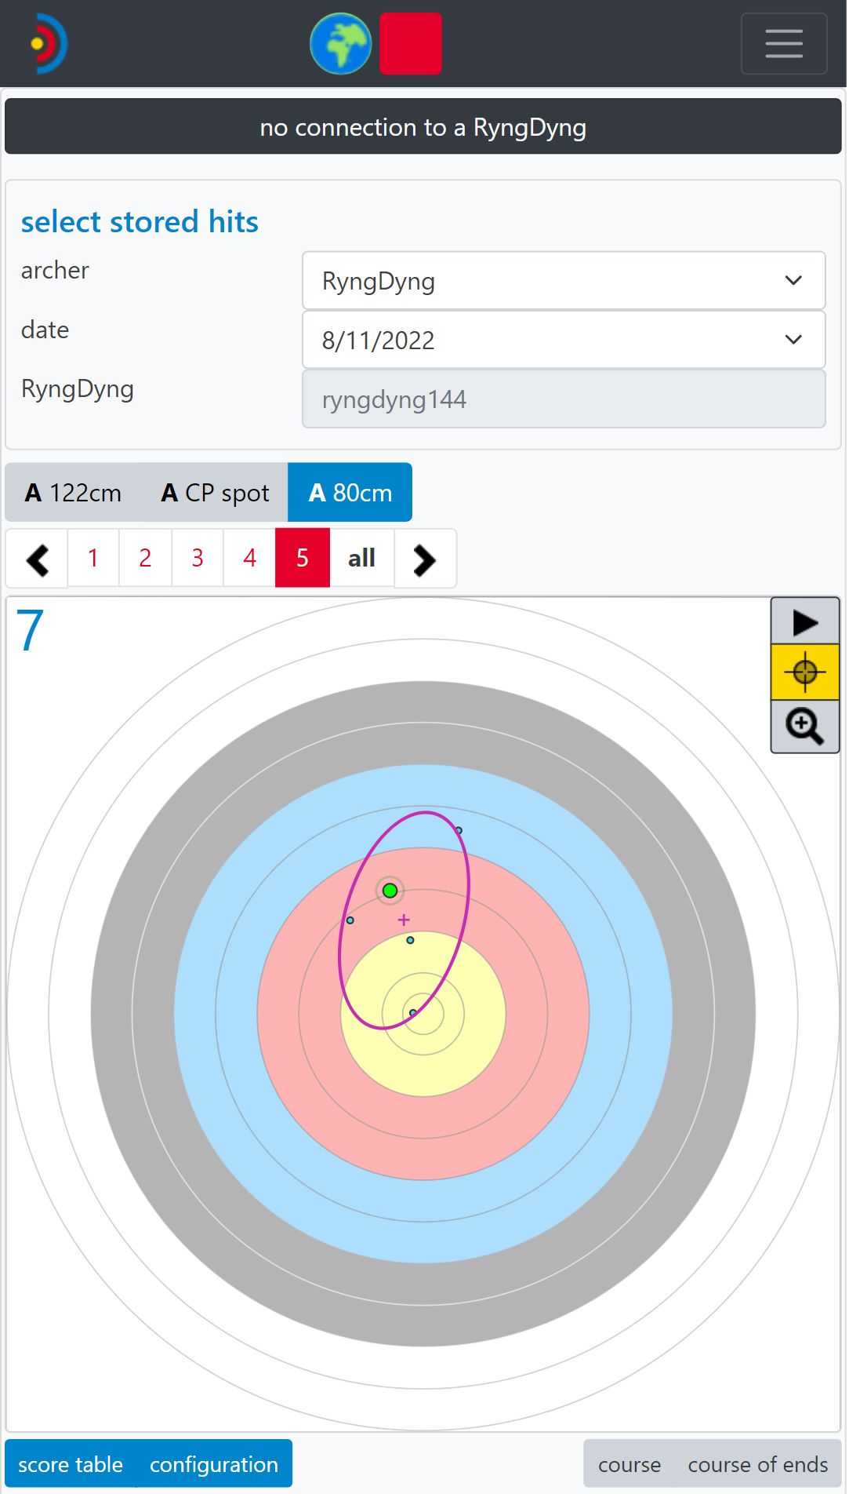Select the A 80cm target tab
Image resolution: width=849 pixels, height=1494 pixels.
coord(350,493)
